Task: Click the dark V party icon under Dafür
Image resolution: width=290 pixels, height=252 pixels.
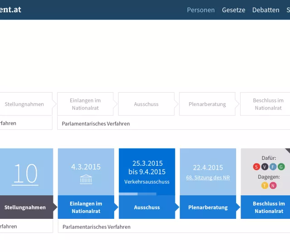Action: 265,167
